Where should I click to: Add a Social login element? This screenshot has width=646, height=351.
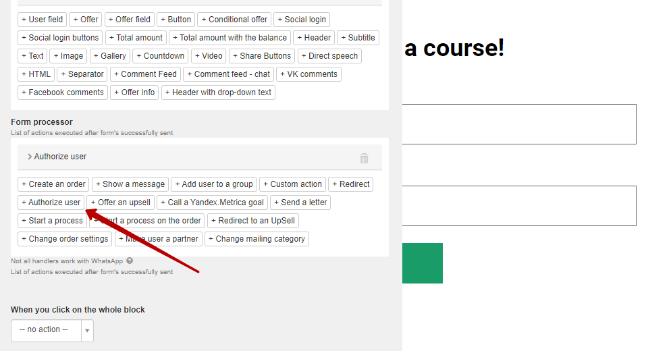click(x=302, y=20)
